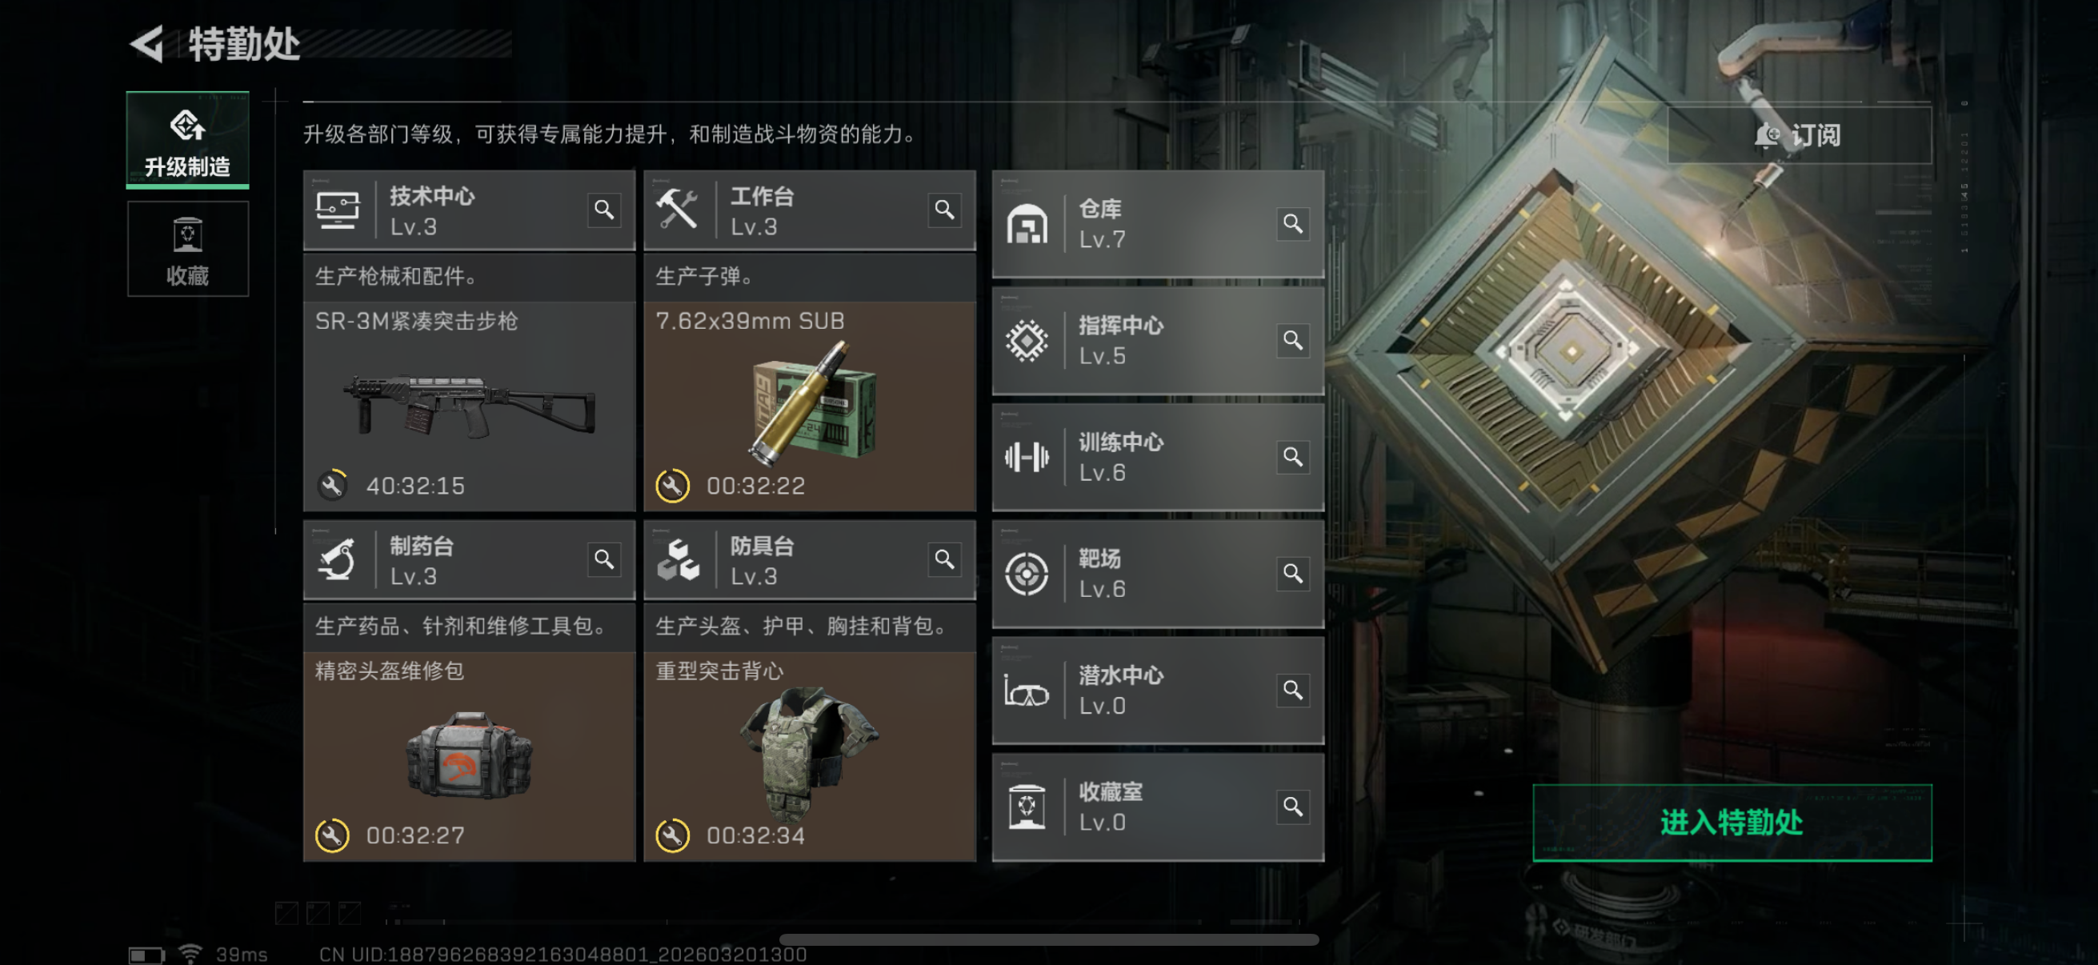2098x965 pixels.
Task: Enter via the 进入特勤处 button
Action: (1732, 823)
